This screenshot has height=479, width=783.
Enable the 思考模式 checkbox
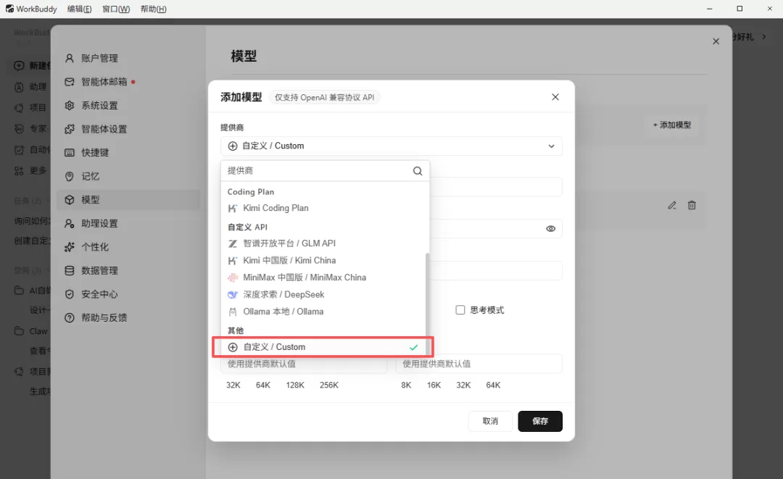460,310
